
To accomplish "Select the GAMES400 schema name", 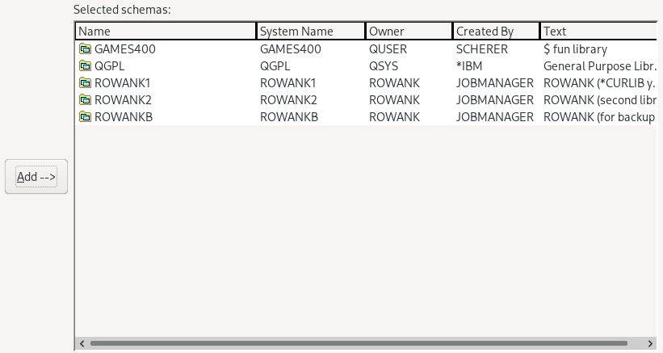I will pos(124,49).
